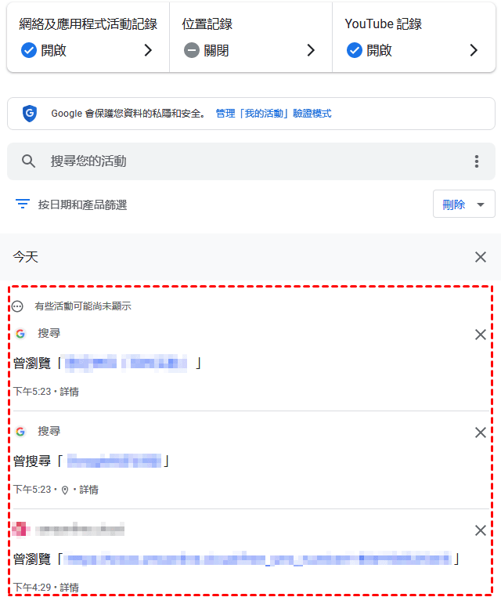The width and height of the screenshot is (501, 597).
Task: Expand the chevron on YouTube 記錄 card
Action: pos(474,50)
